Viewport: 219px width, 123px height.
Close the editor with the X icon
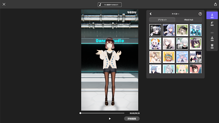point(4,4)
